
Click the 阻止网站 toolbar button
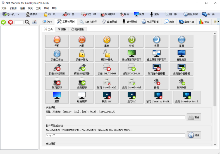point(191,14)
